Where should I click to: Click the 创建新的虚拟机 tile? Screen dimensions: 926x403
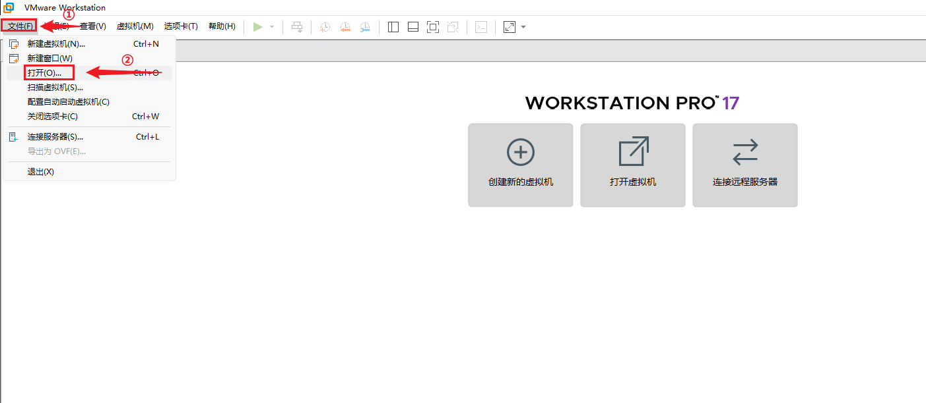coord(520,165)
